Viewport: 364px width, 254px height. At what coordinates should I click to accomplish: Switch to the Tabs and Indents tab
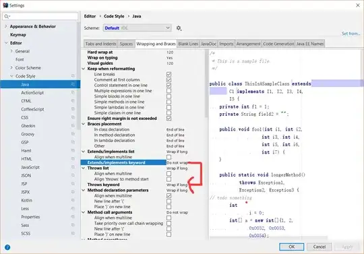(100, 44)
